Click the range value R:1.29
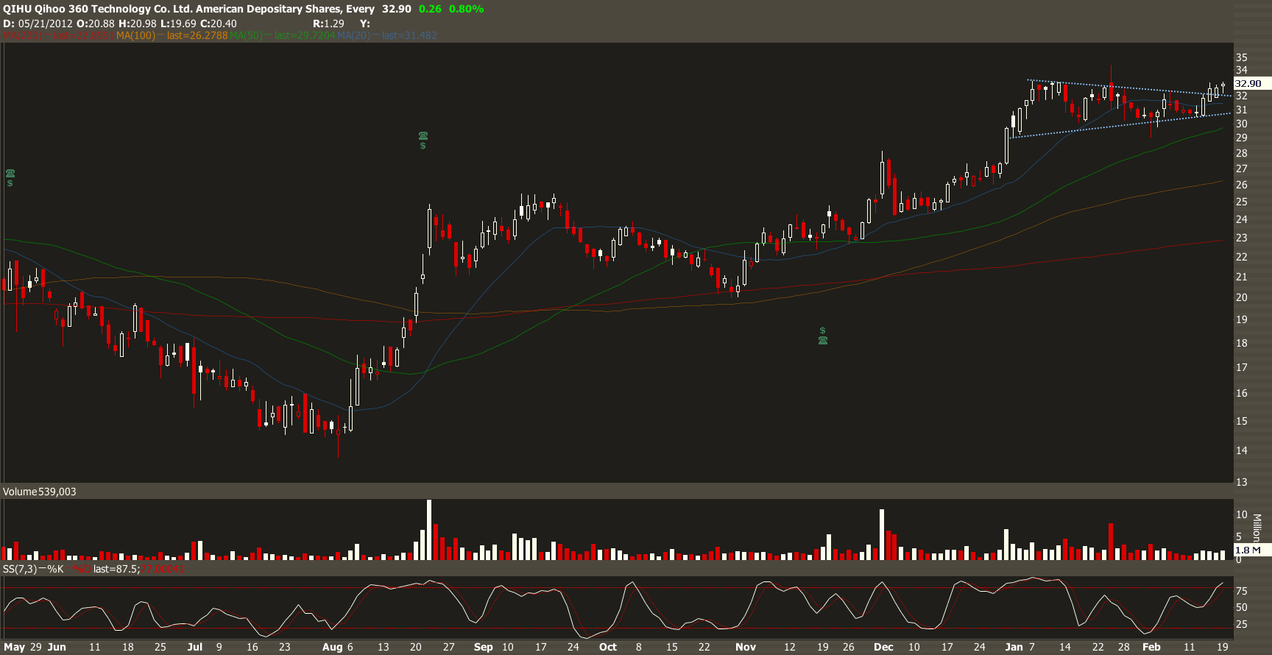 328,24
